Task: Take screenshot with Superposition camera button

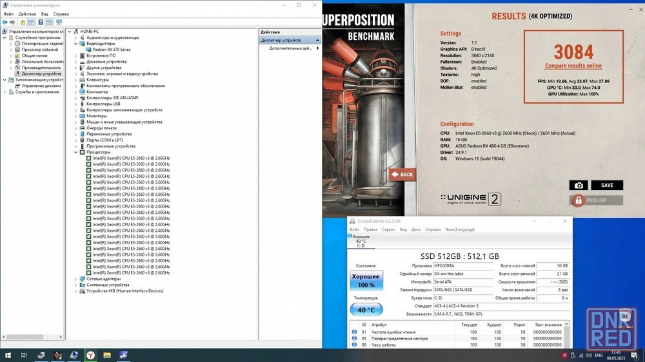Action: [x=579, y=186]
